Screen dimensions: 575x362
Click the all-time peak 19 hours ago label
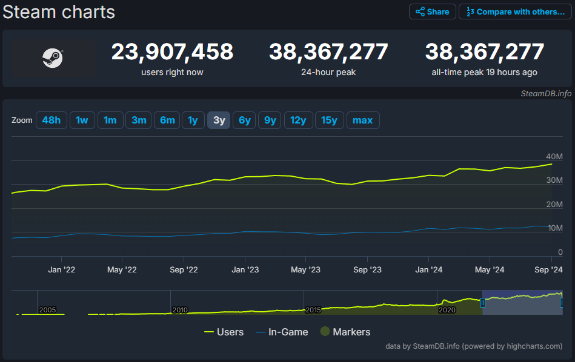(x=484, y=72)
